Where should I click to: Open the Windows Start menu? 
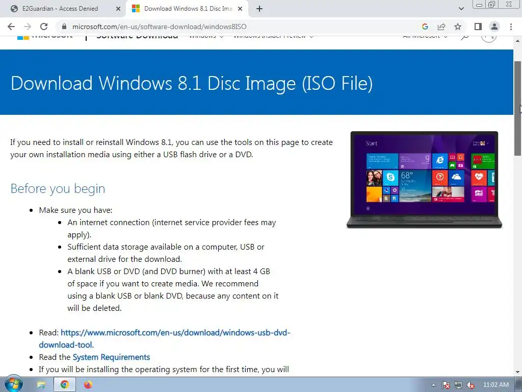pos(13,384)
